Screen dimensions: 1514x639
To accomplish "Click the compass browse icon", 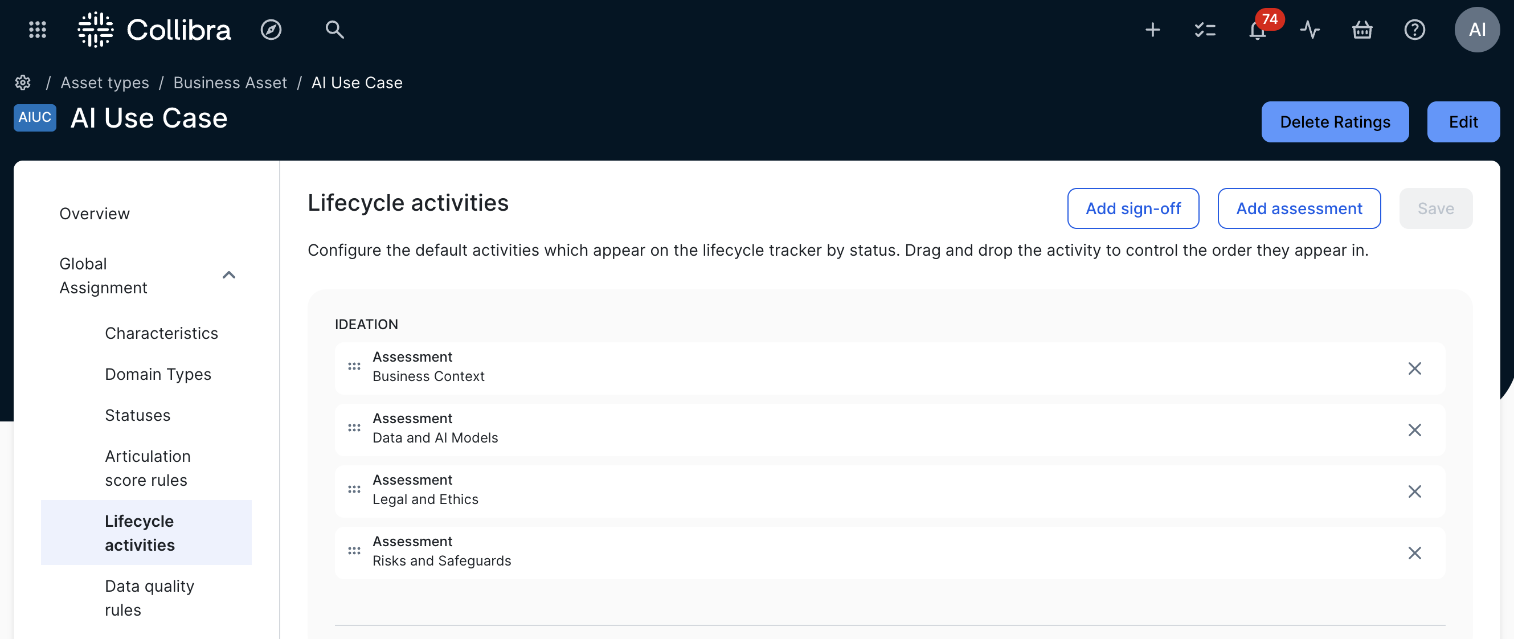I will (x=271, y=30).
